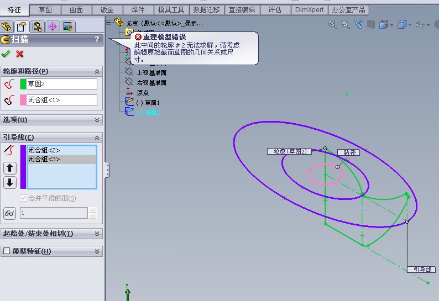
Task: Select 右视基准面 in the tree
Action: [x=151, y=83]
